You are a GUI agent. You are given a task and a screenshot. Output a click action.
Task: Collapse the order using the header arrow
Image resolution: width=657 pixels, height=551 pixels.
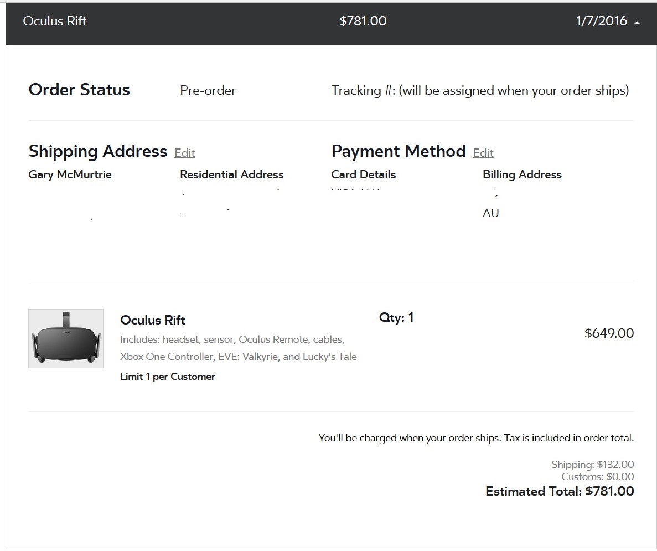[x=637, y=23]
